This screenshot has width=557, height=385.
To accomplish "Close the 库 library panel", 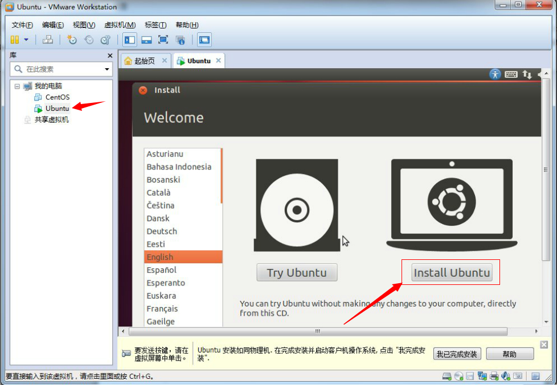I will click(x=110, y=56).
